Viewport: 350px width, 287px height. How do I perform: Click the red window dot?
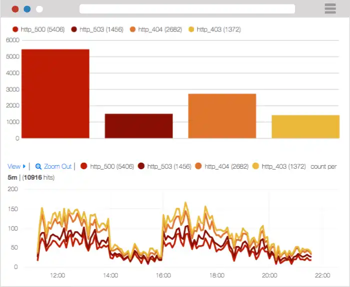(15, 9)
